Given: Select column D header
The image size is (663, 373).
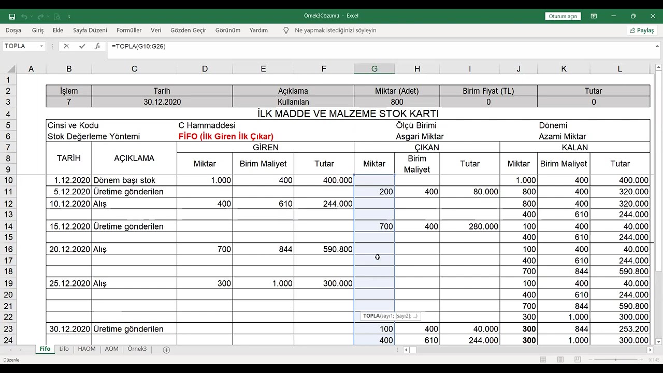Looking at the screenshot, I should point(205,69).
